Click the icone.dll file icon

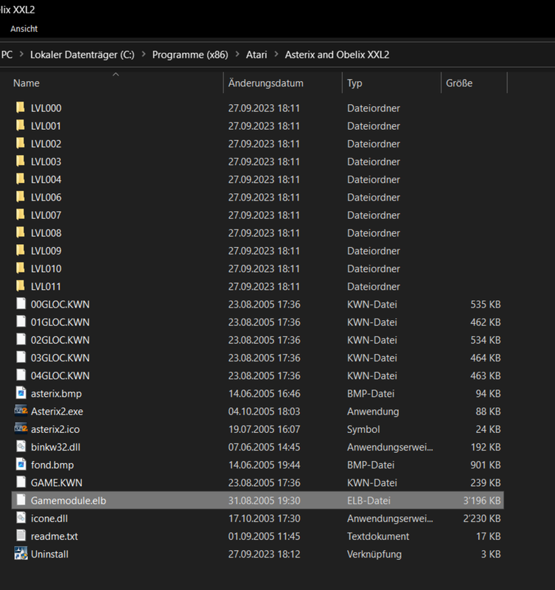point(21,518)
